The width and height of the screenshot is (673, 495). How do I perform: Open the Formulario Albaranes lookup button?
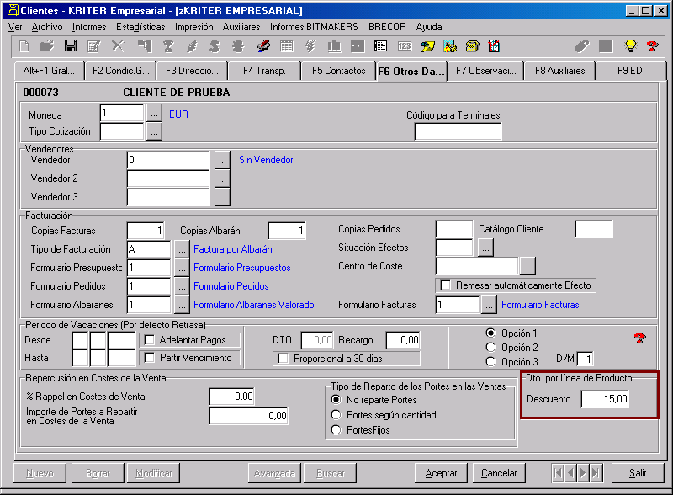(182, 305)
